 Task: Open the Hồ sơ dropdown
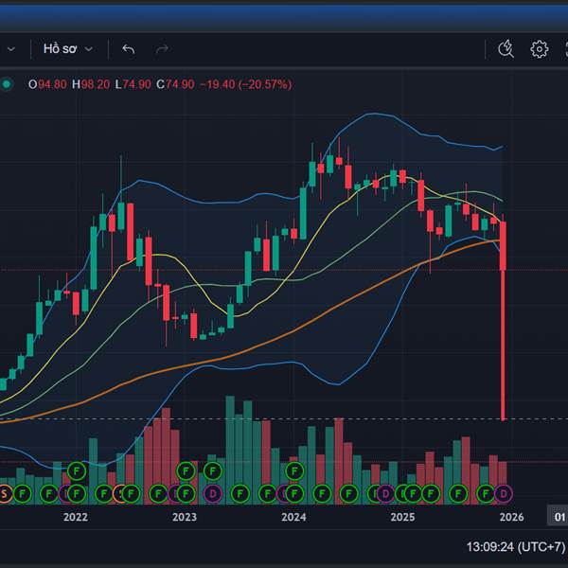(x=68, y=49)
